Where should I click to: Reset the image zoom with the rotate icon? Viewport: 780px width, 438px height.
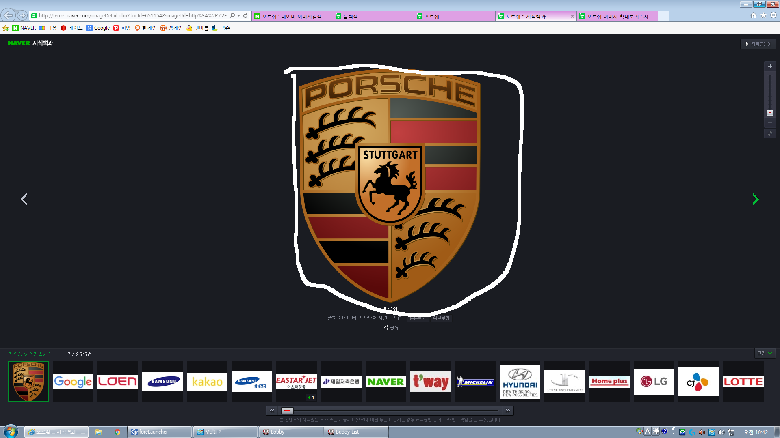(770, 133)
